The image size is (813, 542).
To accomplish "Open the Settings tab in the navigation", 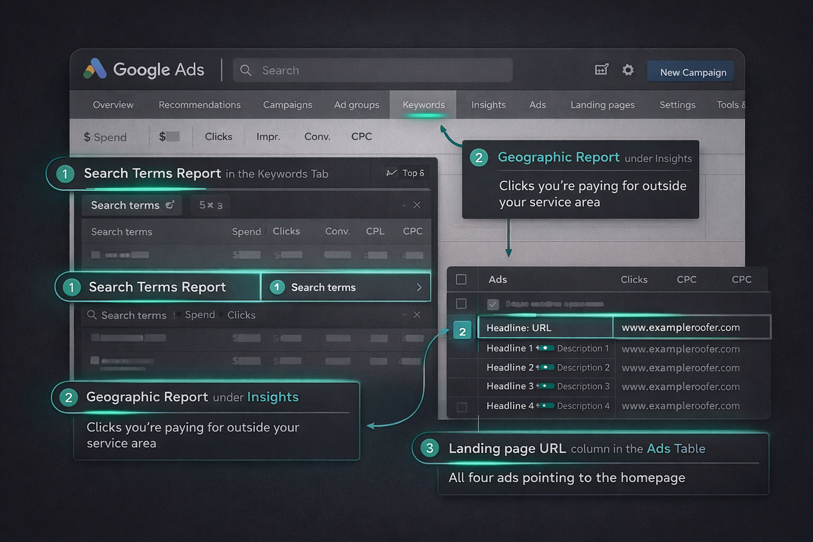I will click(x=677, y=105).
